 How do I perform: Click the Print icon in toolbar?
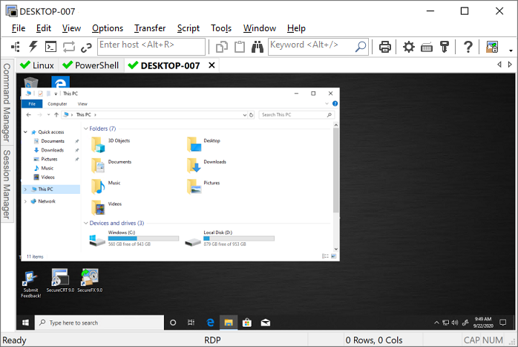click(x=385, y=47)
